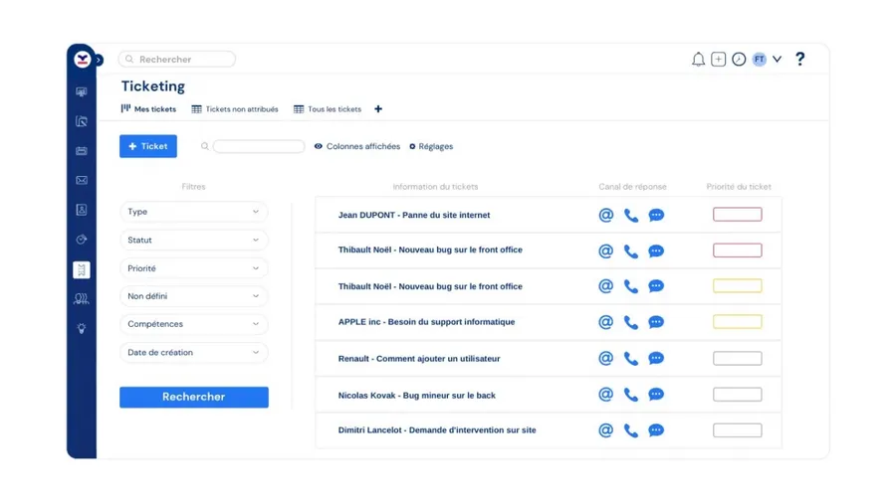Create a new ticket with + Ticket
896x503 pixels.
(x=148, y=146)
